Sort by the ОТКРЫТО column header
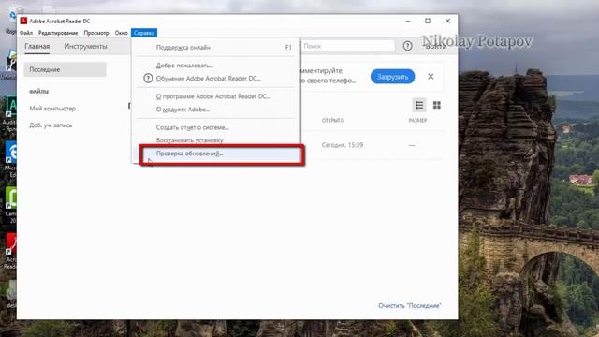The width and height of the screenshot is (599, 337). [x=333, y=121]
